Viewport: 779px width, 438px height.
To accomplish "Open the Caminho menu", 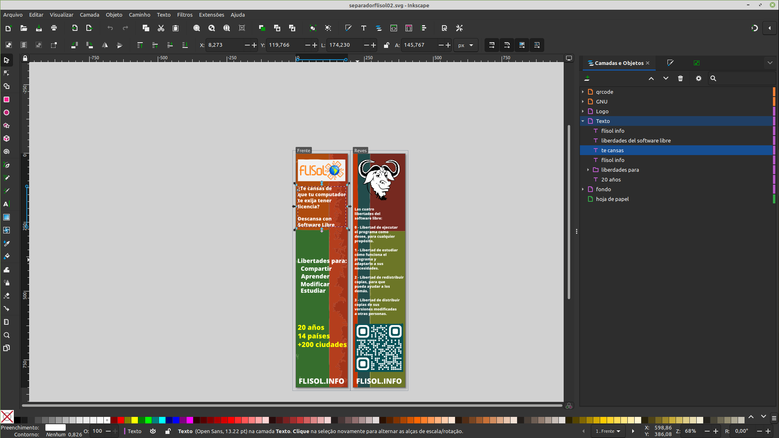I will coord(139,15).
